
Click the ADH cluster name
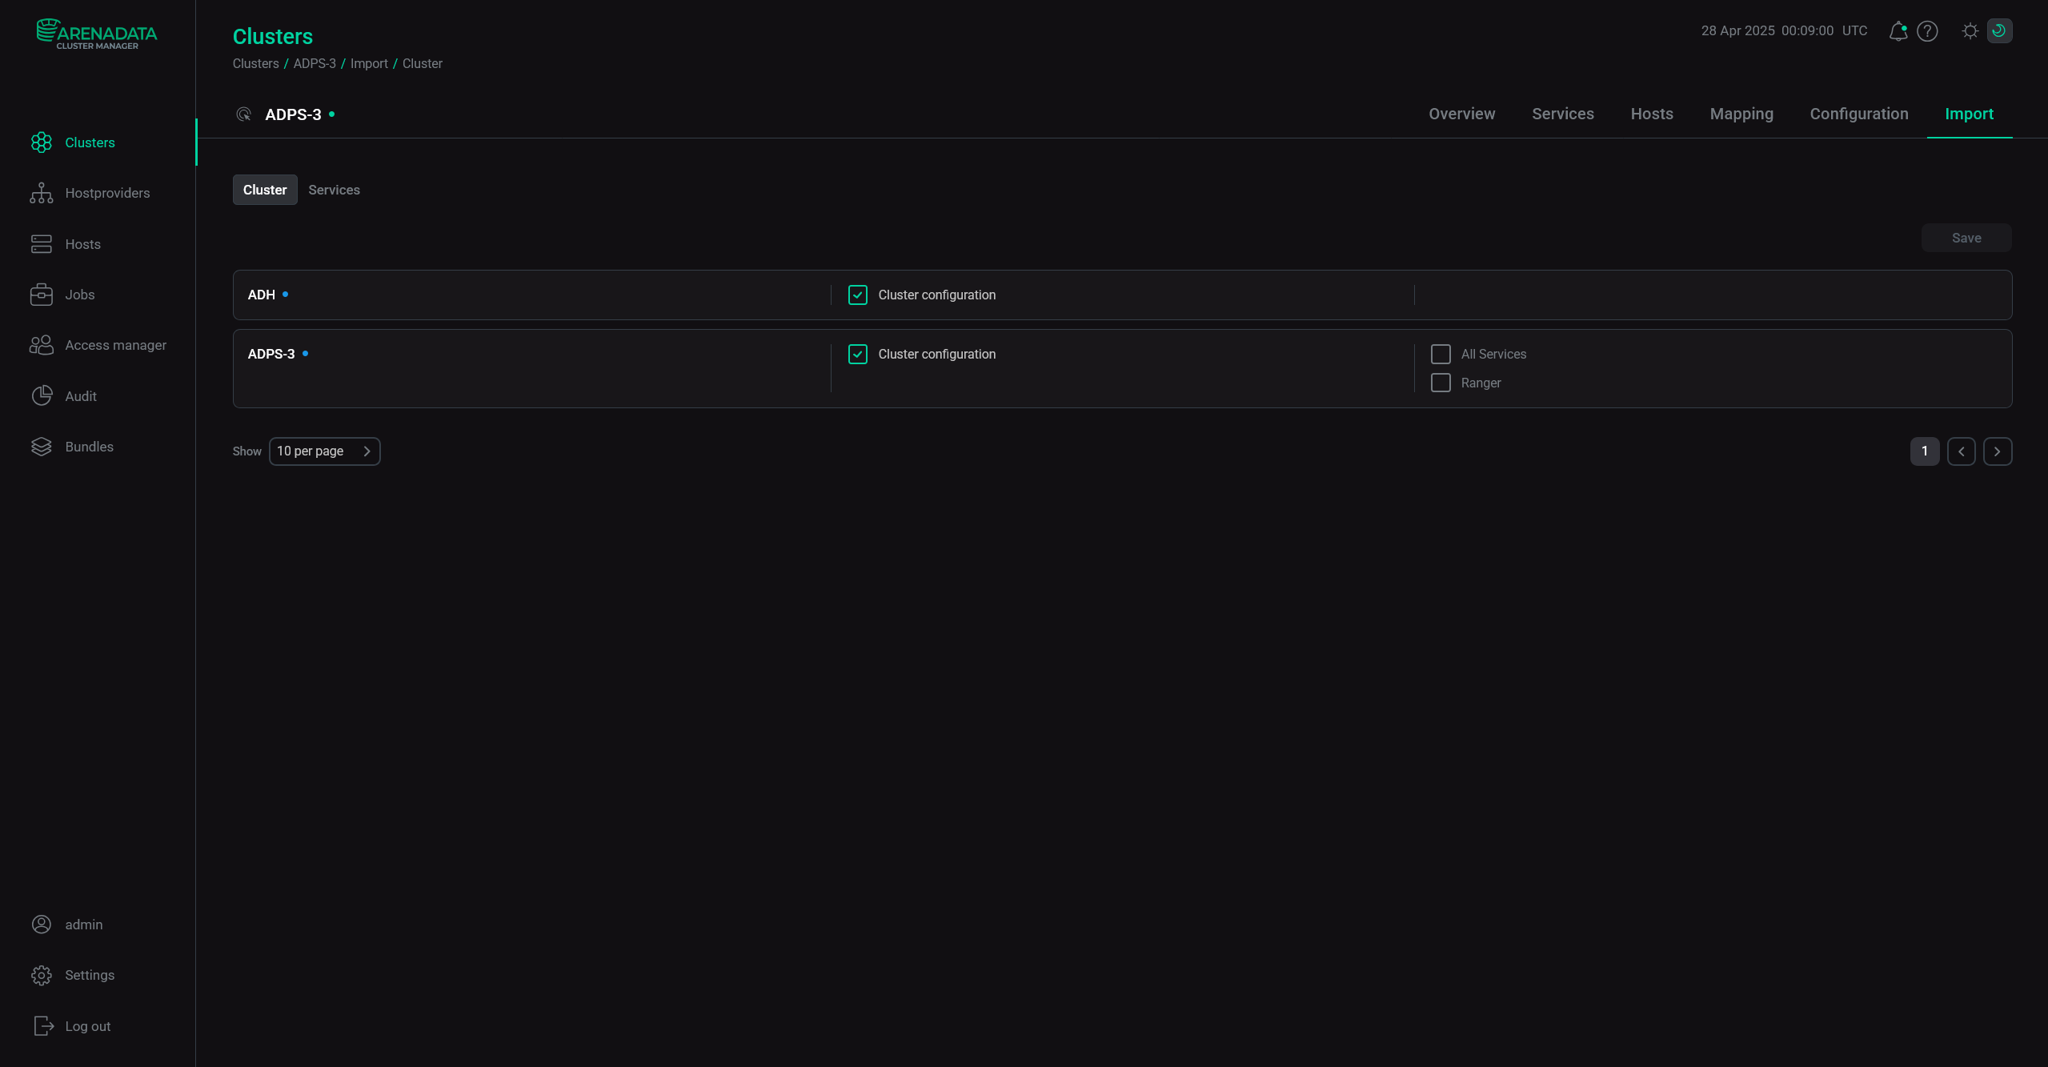pos(262,295)
